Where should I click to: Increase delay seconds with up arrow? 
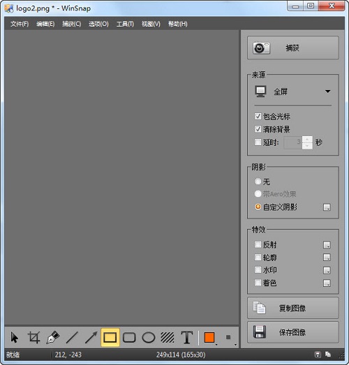coord(307,139)
